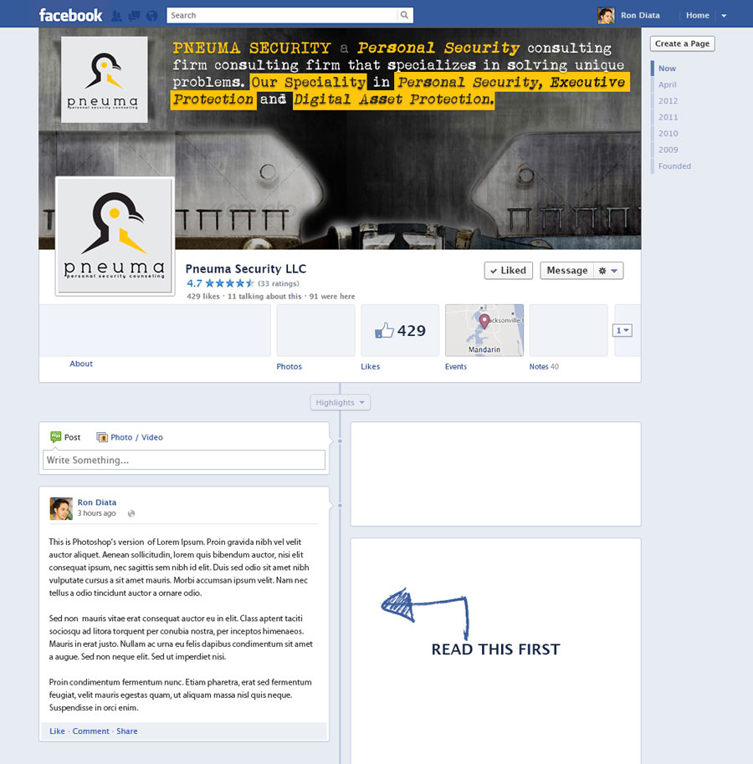The width and height of the screenshot is (753, 764).
Task: Jump to 2012 in timeline
Action: pyautogui.click(x=668, y=101)
